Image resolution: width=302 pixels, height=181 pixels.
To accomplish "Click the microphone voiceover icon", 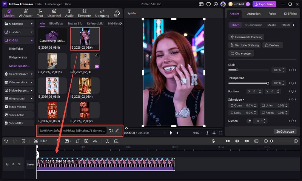I will (x=213, y=141).
